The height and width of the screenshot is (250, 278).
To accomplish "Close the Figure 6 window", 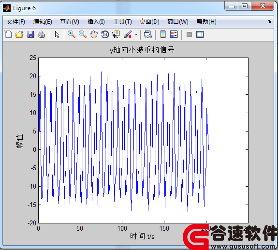I will (263, 6).
